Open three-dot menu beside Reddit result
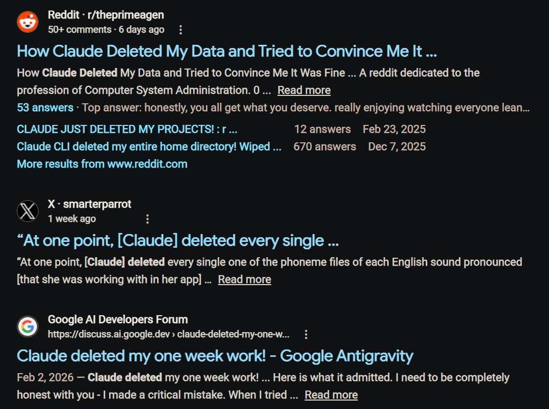The image size is (549, 409). coord(181,30)
